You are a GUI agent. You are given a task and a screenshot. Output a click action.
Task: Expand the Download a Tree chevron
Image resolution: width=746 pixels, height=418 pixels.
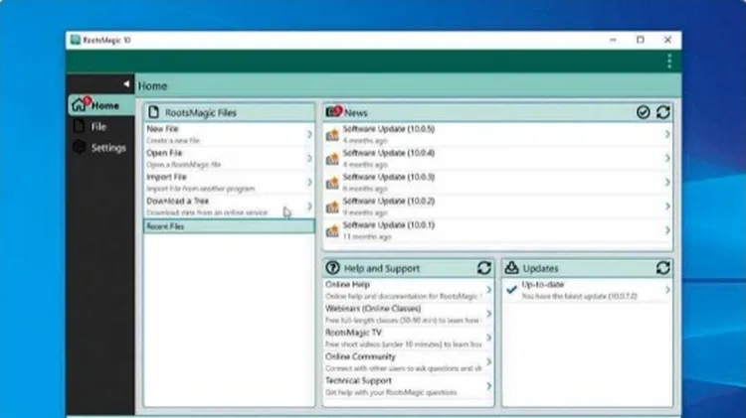coord(309,207)
